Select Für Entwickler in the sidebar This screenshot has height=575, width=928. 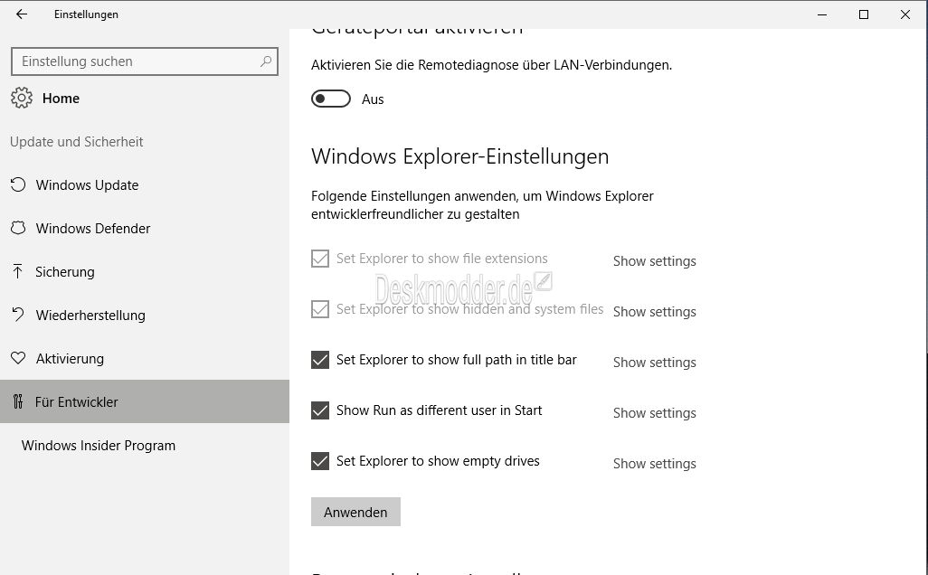pyautogui.click(x=145, y=401)
